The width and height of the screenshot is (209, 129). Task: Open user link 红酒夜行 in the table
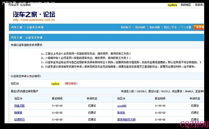tap(19, 119)
